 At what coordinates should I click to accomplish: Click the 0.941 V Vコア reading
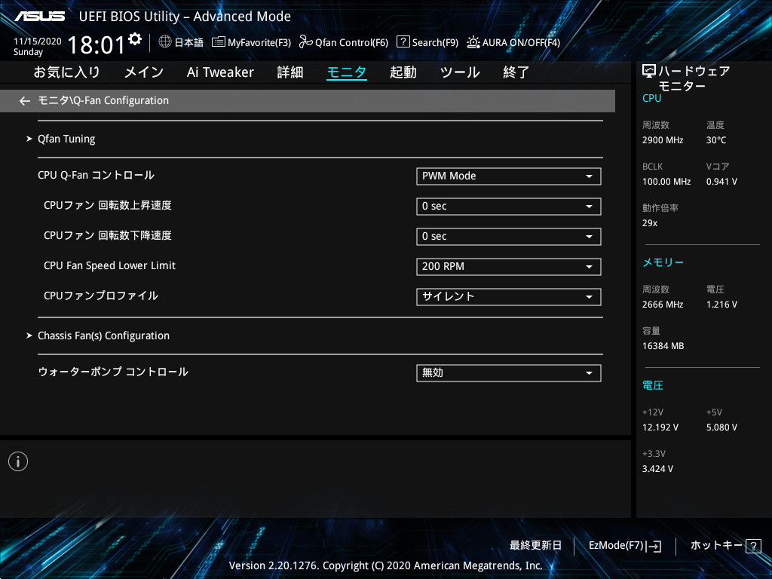tap(721, 182)
